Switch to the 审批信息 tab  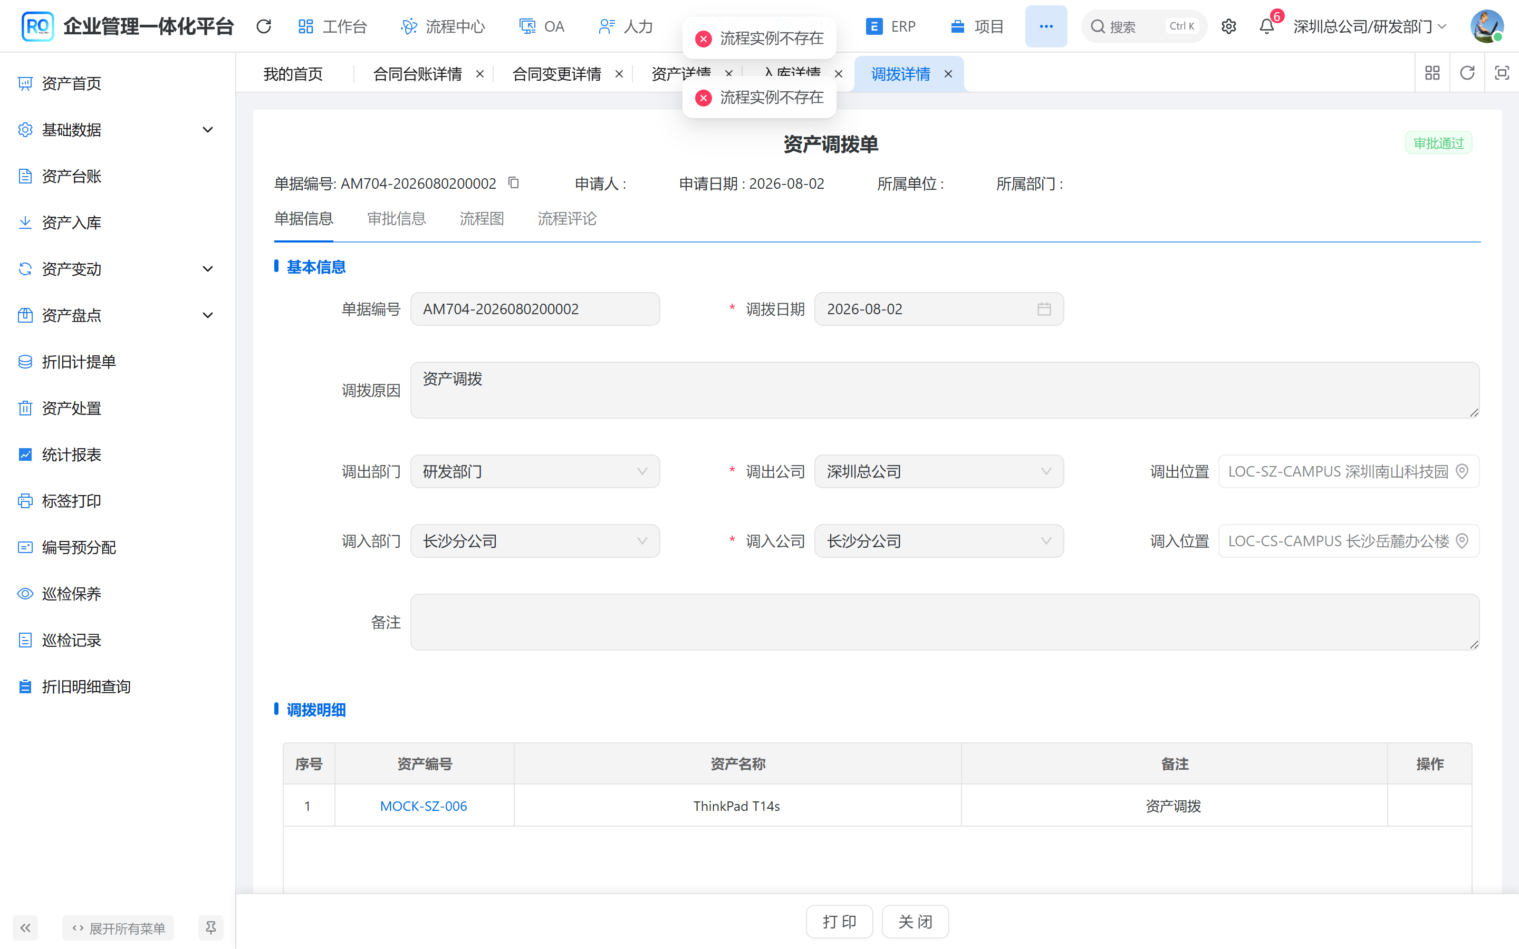point(397,218)
